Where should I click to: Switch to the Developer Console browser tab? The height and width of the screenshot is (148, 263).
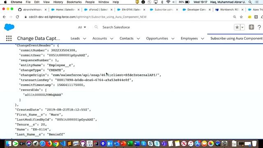coord(196,10)
